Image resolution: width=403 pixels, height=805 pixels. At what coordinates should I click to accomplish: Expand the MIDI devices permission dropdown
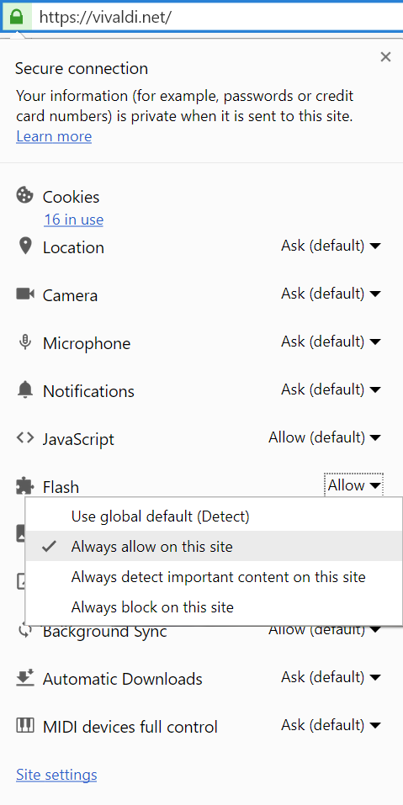331,725
